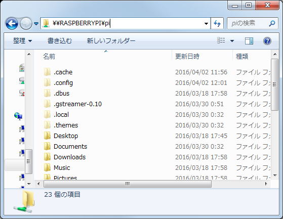Viewport: 283px width, 219px height.
Task: Click the horizontal scrollbar thumb
Action: 128,184
